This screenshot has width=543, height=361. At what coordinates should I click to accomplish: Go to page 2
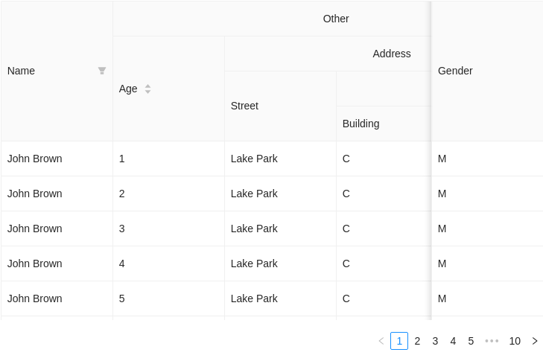click(417, 341)
